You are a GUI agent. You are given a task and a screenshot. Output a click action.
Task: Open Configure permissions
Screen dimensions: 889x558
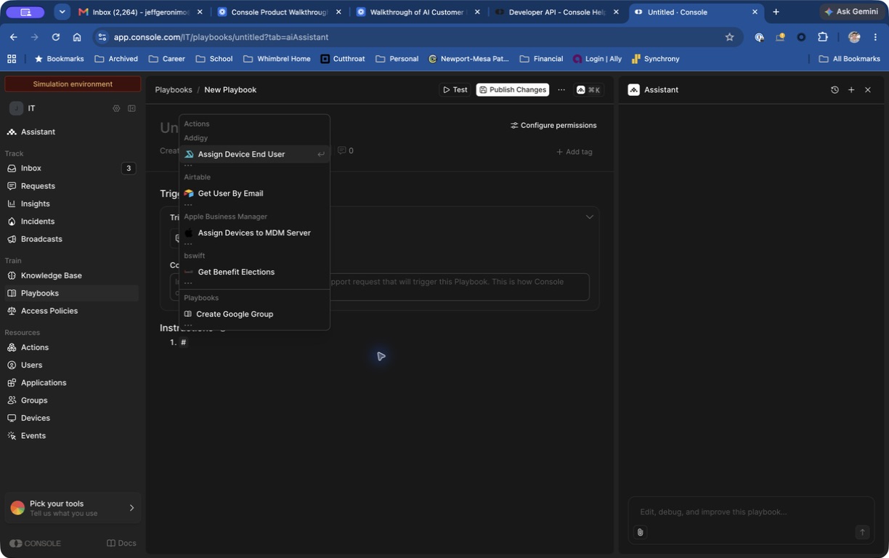point(553,126)
